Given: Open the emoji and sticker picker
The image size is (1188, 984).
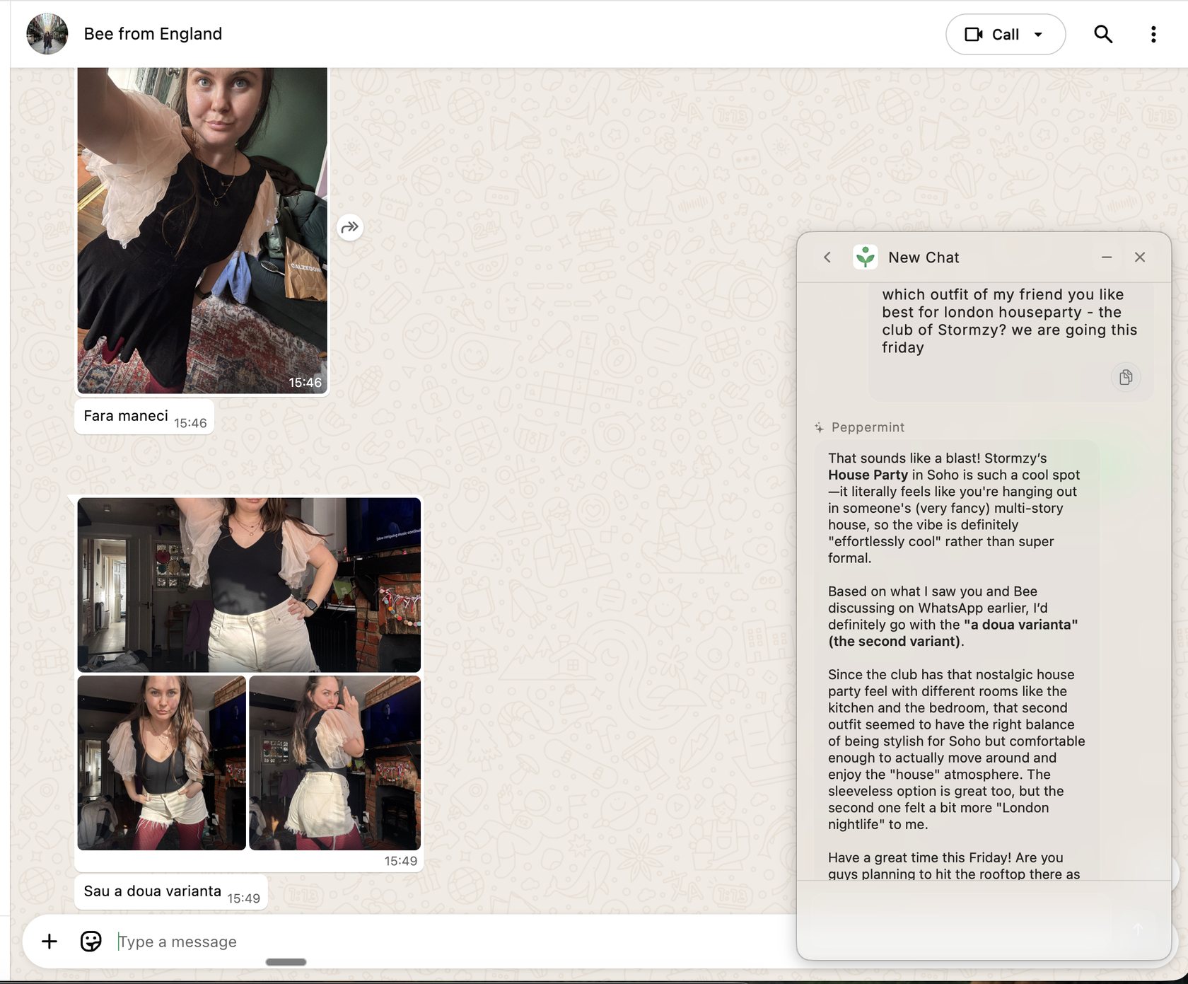Looking at the screenshot, I should (x=90, y=942).
